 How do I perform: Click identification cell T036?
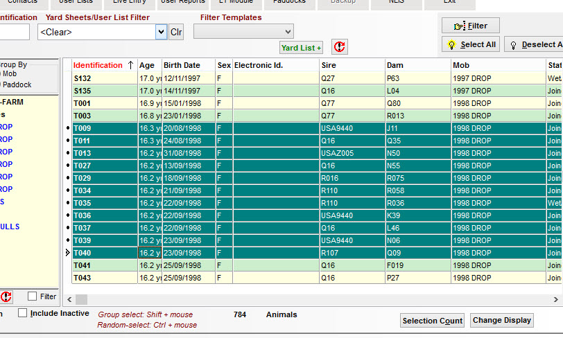(x=105, y=215)
